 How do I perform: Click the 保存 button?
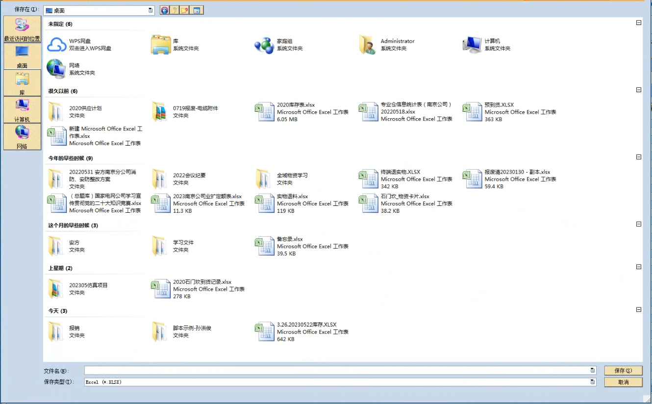[623, 371]
